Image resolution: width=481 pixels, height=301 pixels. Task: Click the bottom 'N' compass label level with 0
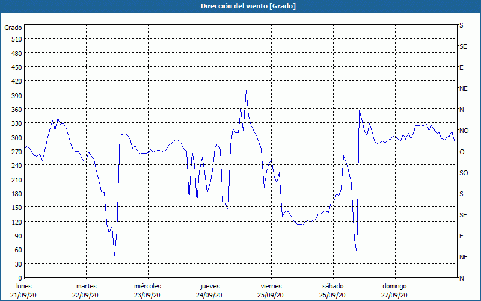462,278
